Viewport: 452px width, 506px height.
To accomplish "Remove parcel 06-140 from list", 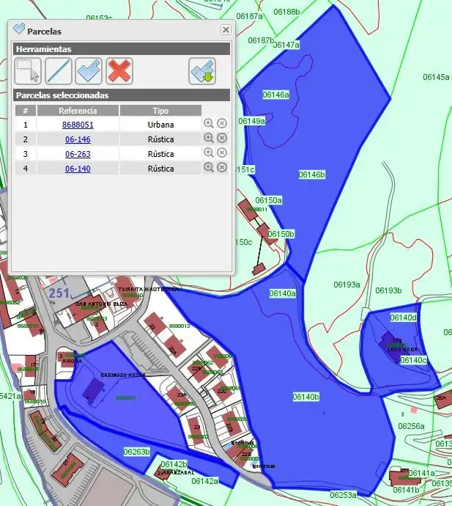I will click(222, 167).
